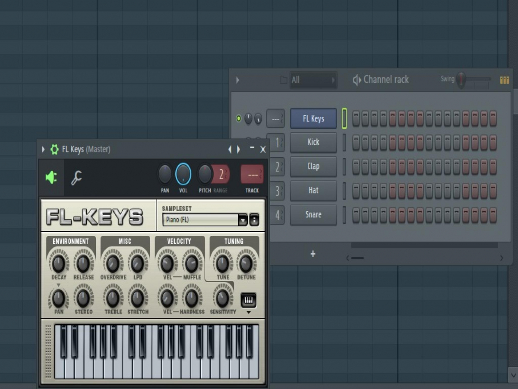Image resolution: width=518 pixels, height=389 pixels.
Task: Click the Channel rack speaker icon
Action: (x=357, y=80)
